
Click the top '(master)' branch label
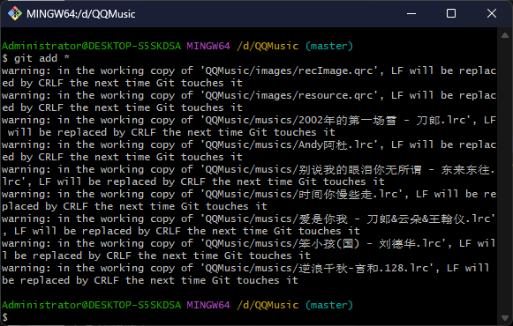tap(329, 46)
